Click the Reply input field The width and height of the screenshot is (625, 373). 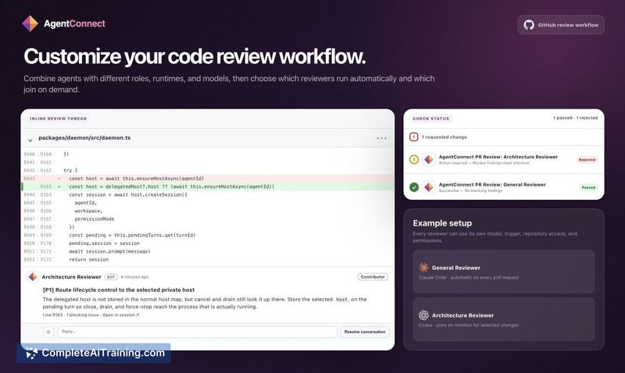tap(197, 332)
